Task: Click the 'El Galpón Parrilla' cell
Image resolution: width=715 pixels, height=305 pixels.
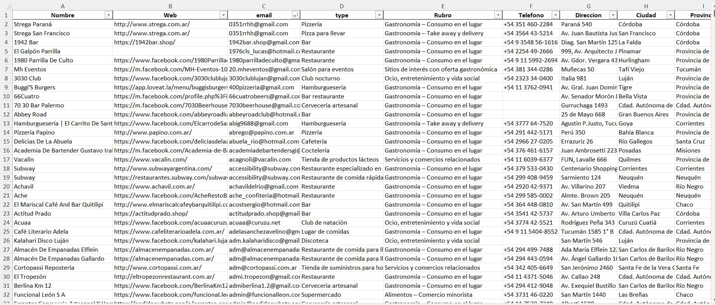Action: tap(63, 51)
